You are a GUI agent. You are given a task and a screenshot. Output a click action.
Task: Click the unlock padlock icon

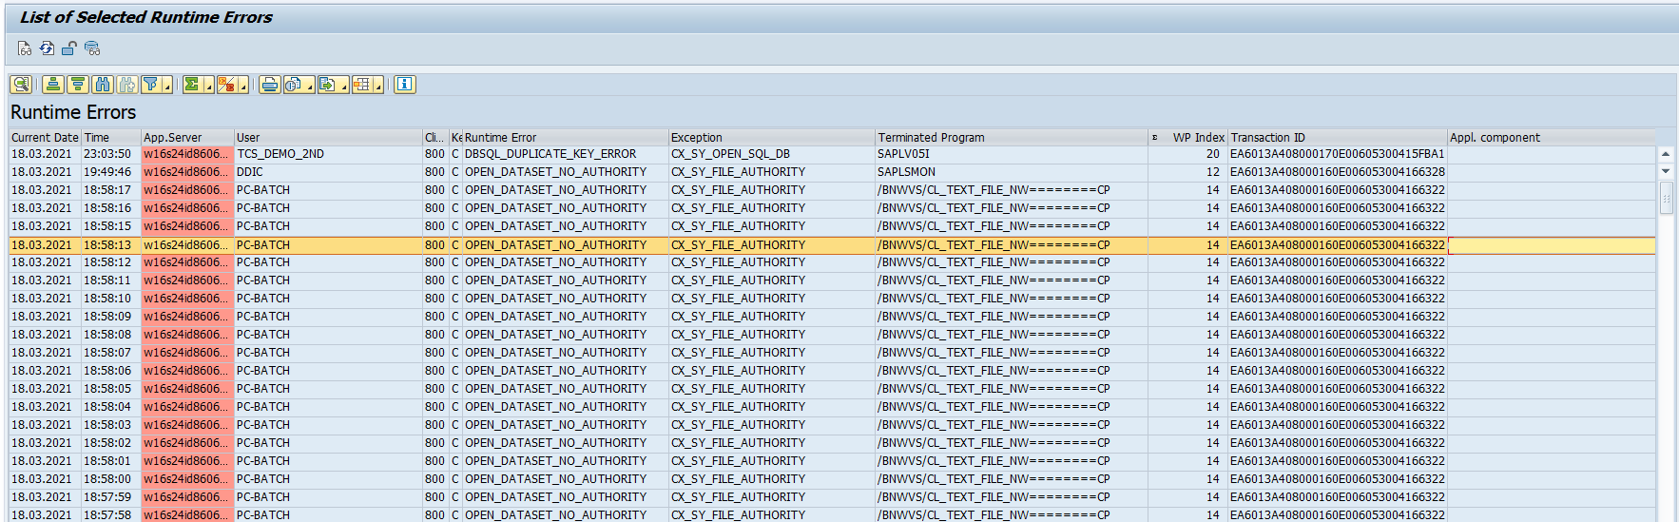69,48
